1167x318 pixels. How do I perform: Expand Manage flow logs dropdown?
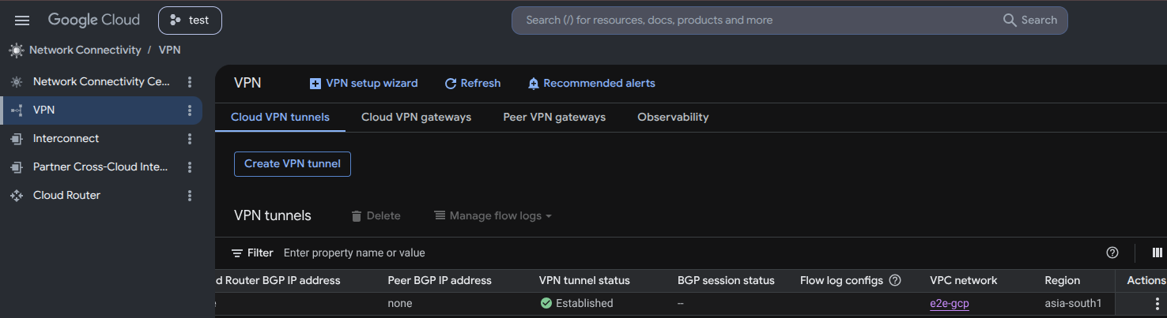[493, 215]
